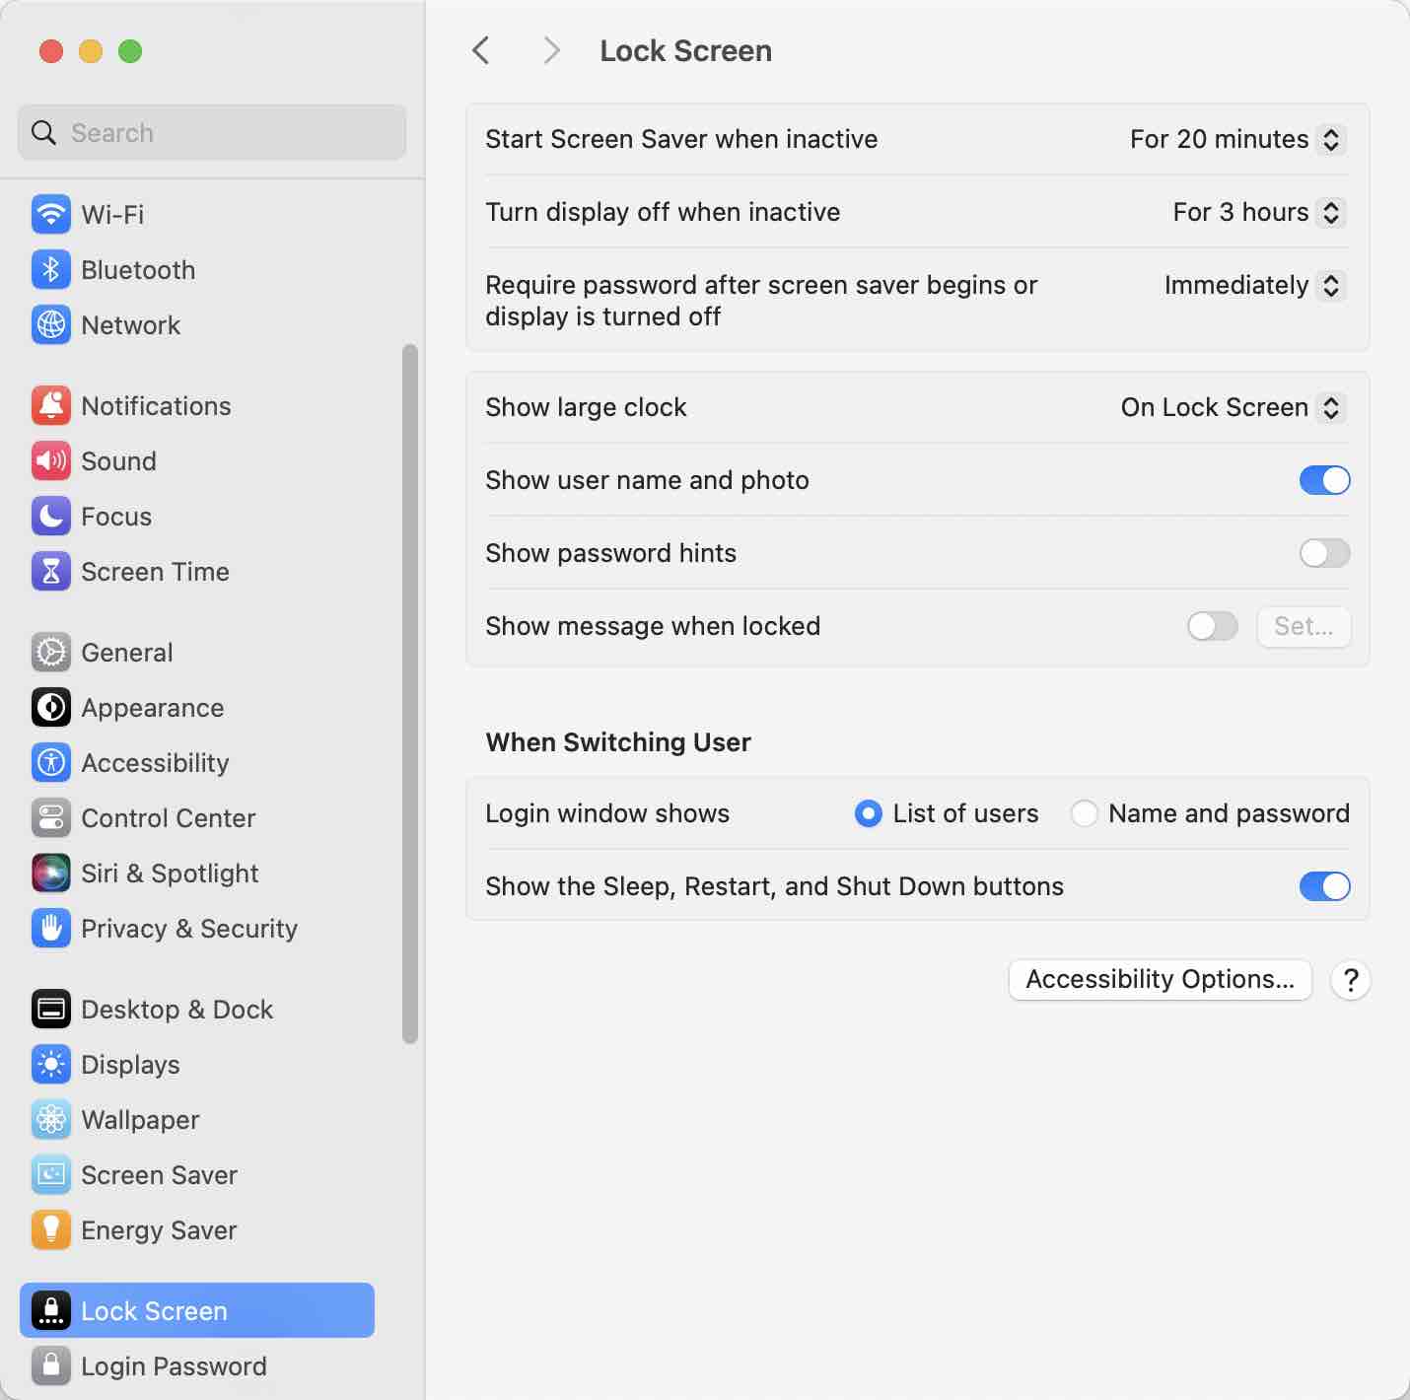Open Start Screen Saver duration dropdown
Screen dimensions: 1410x1400
tap(1236, 139)
